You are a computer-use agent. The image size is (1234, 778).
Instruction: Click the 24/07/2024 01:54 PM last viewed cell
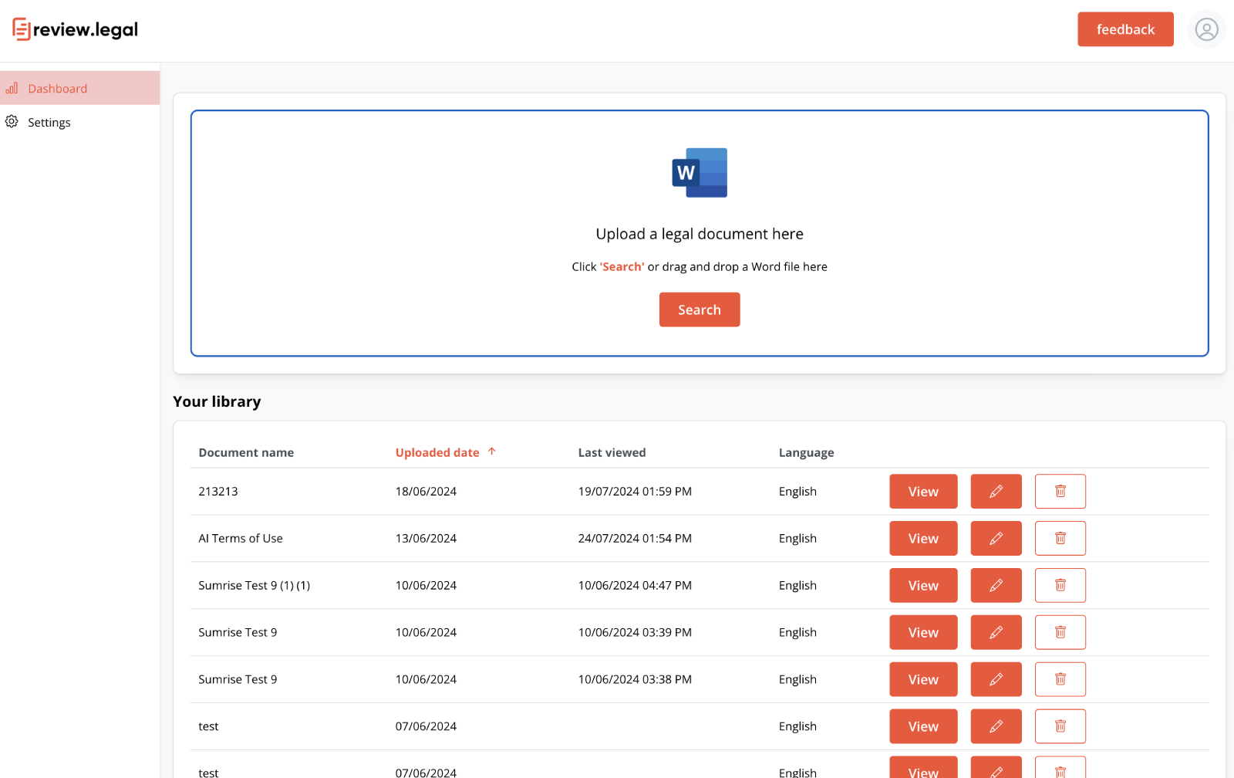pos(635,539)
